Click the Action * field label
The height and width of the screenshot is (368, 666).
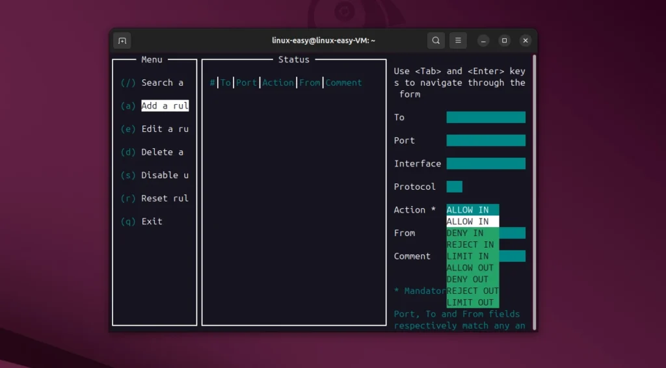[414, 209]
